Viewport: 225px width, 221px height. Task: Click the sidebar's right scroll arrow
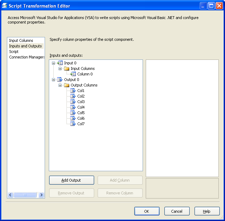click(41, 195)
